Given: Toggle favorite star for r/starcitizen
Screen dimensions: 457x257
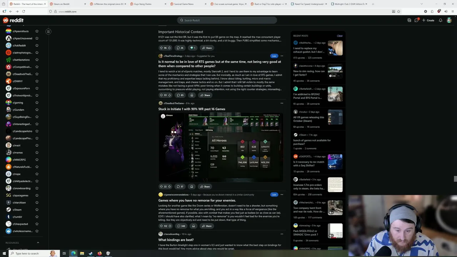Looking at the screenshot, I should click(x=37, y=202).
